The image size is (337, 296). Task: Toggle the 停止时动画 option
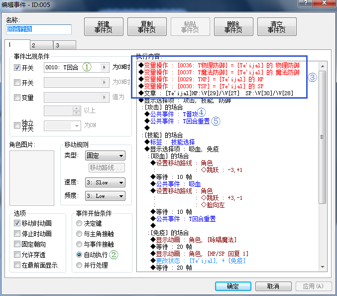click(x=17, y=233)
